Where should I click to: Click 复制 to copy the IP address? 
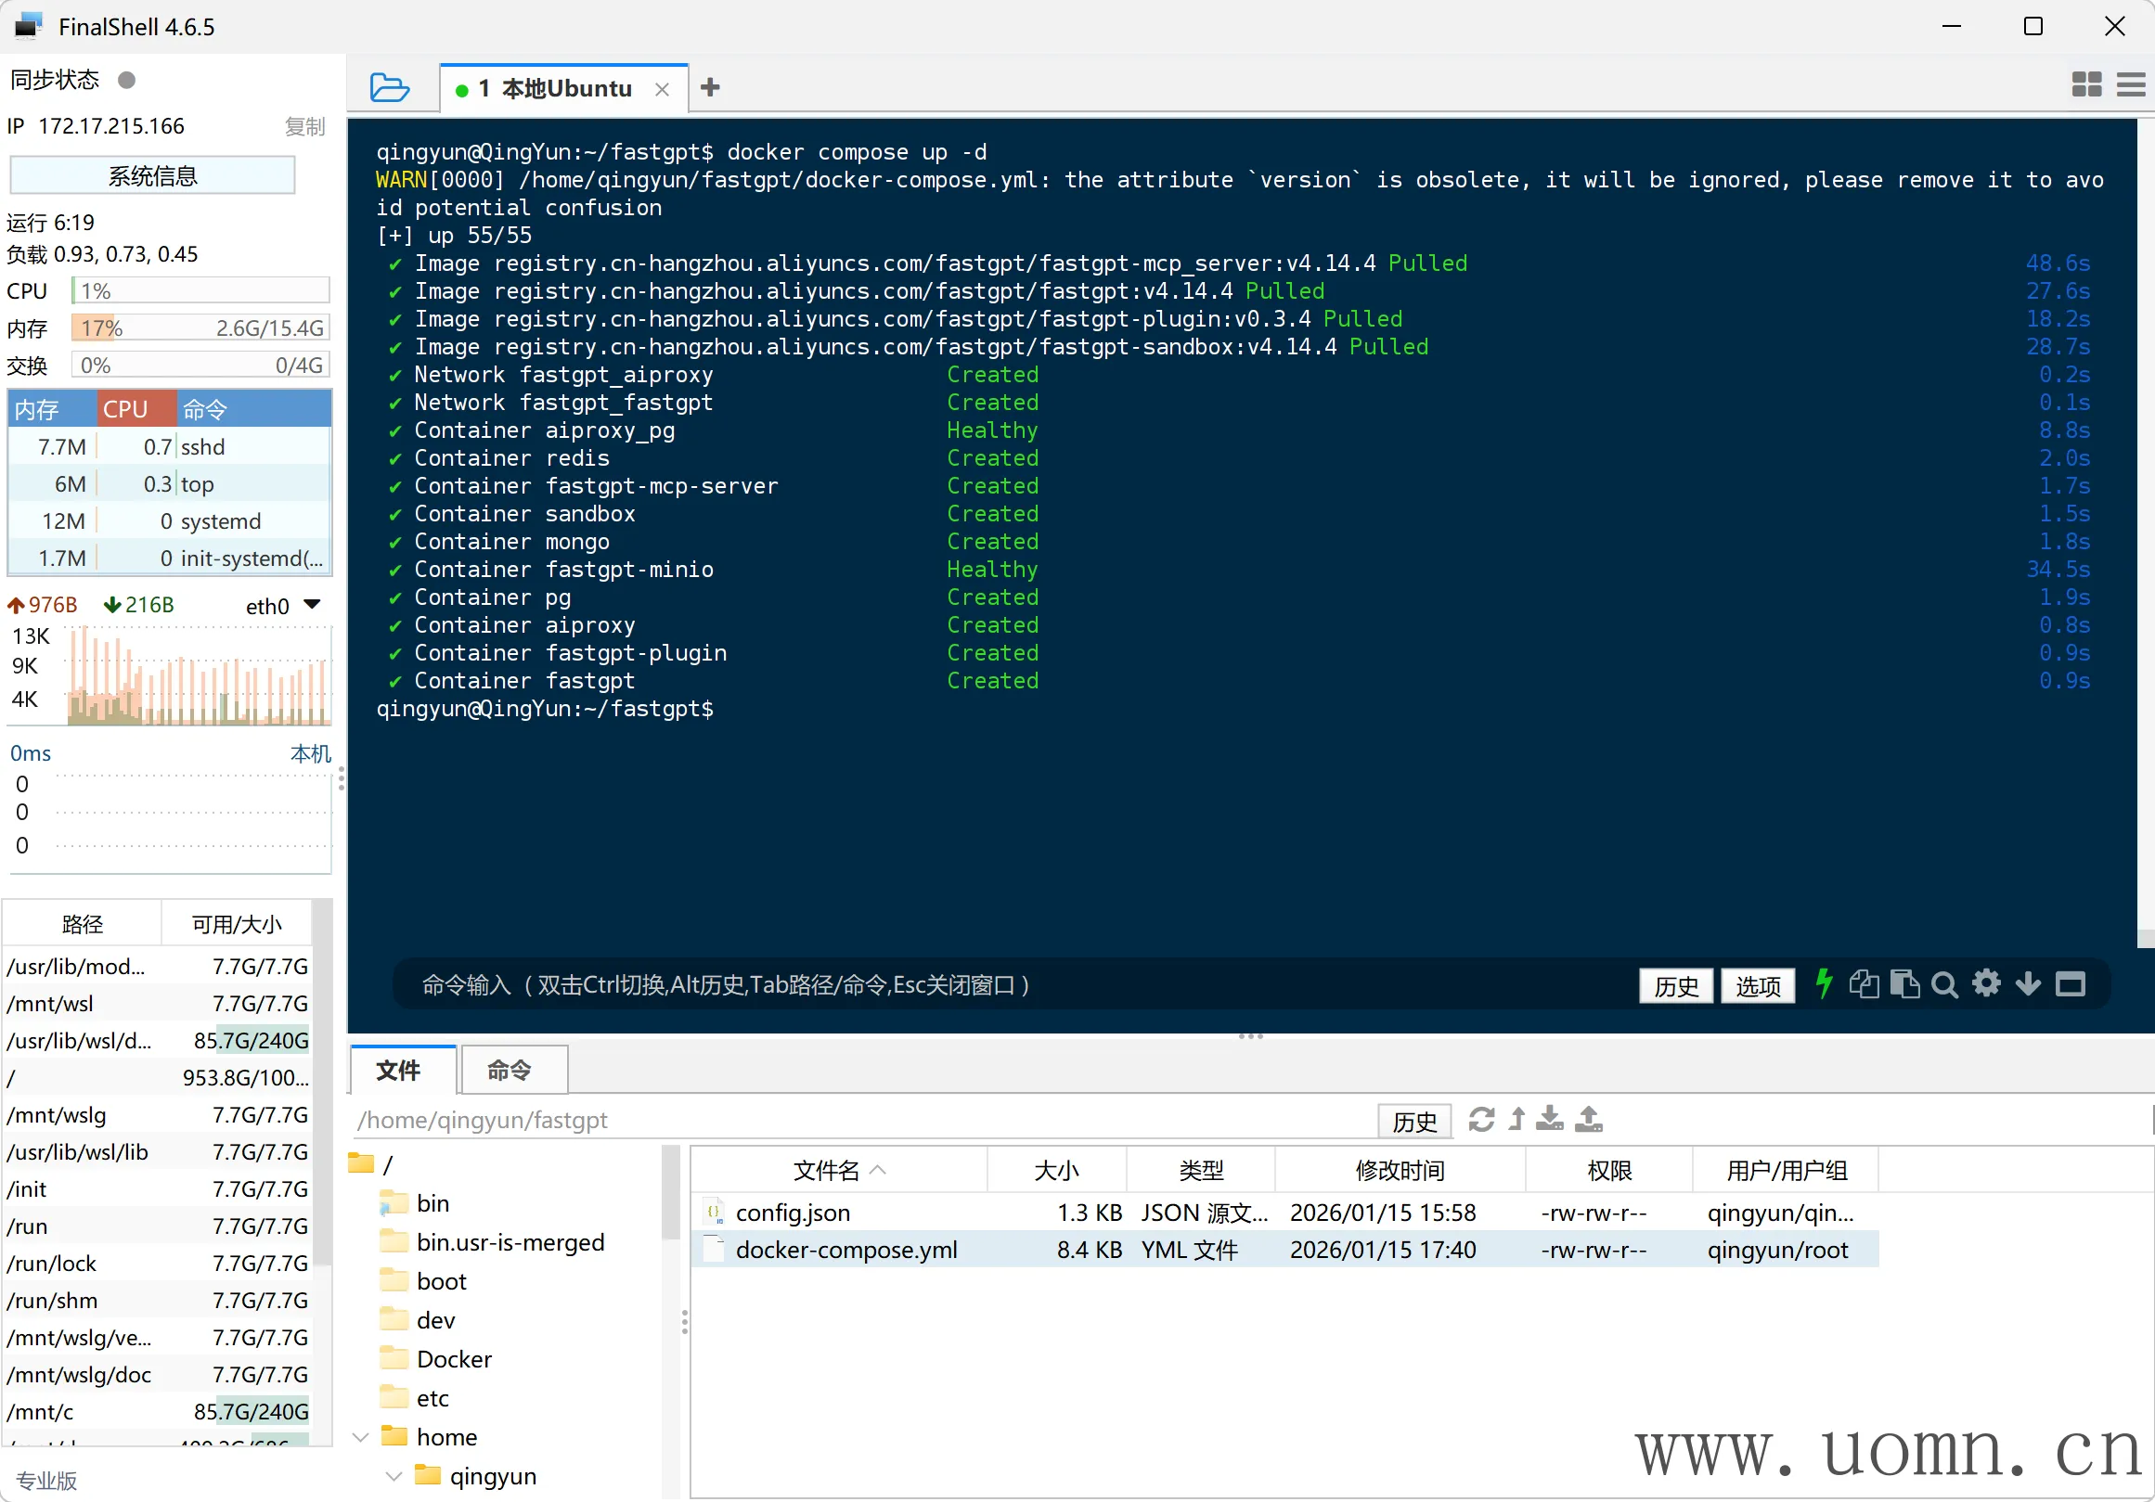304,127
